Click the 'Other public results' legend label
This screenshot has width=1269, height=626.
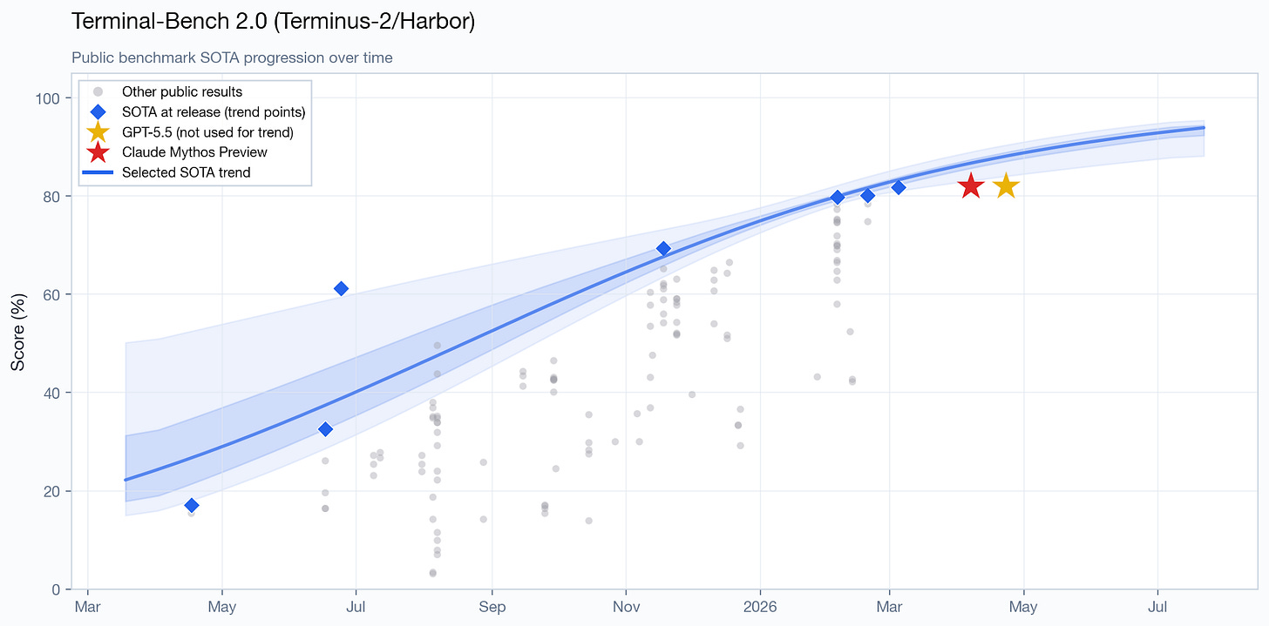coord(182,91)
